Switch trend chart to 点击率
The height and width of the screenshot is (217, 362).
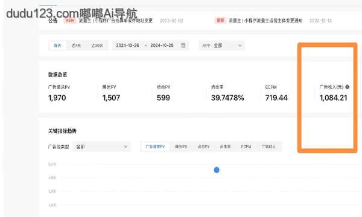click(x=225, y=146)
